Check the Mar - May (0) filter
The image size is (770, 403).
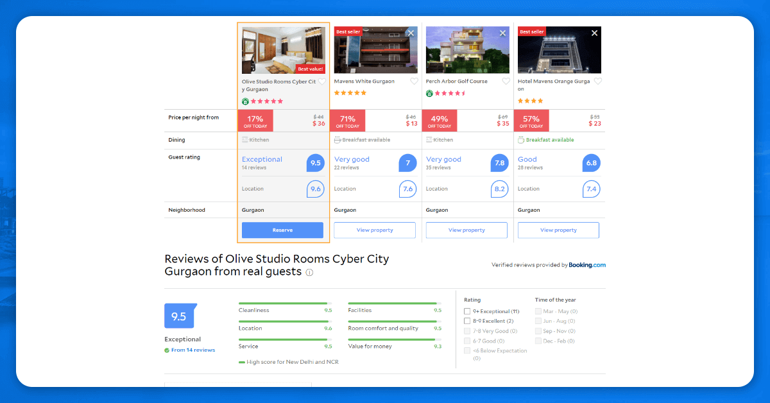[538, 311]
